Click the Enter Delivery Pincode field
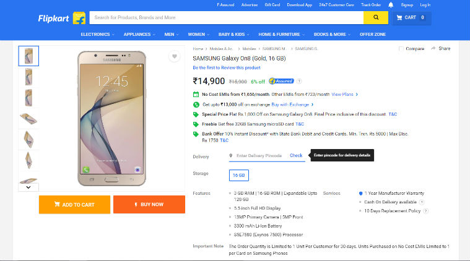 pos(259,156)
